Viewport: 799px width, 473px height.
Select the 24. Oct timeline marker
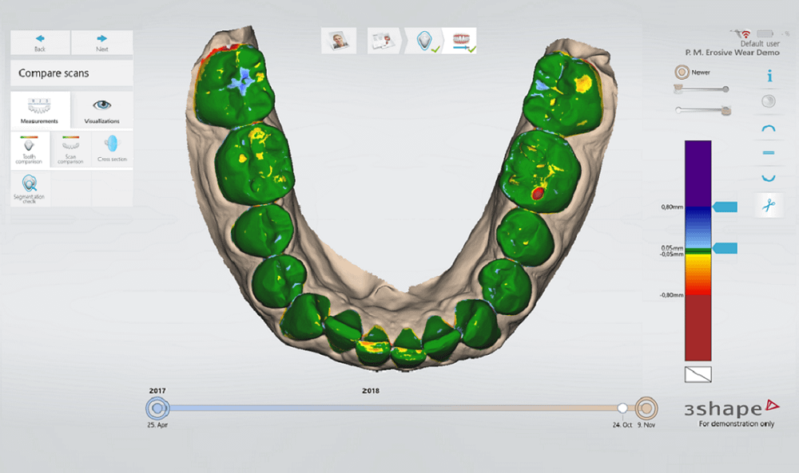pos(622,408)
